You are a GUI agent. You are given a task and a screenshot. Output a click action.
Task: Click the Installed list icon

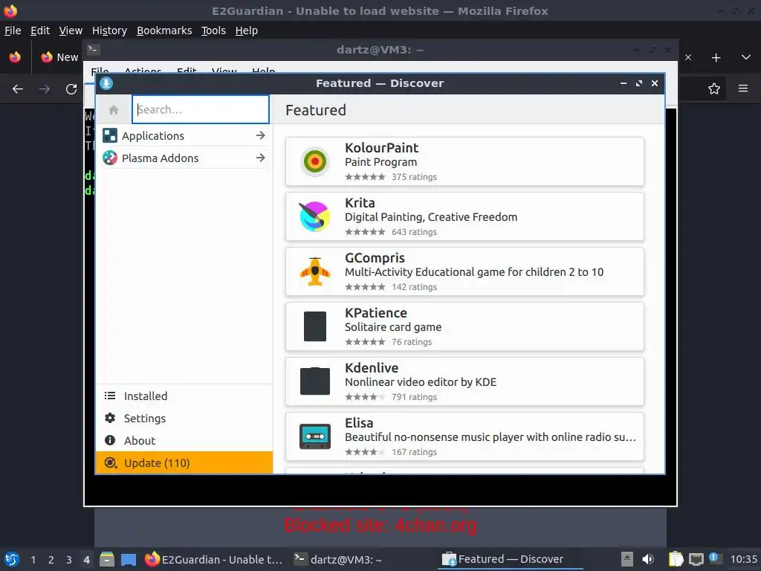coord(110,396)
